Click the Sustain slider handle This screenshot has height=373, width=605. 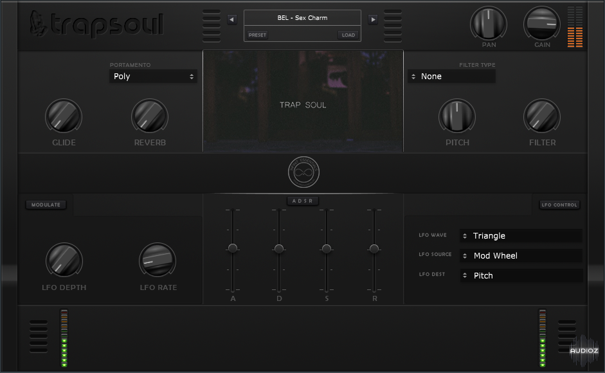coord(327,249)
